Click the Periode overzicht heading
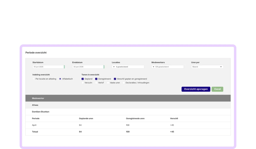 point(36,52)
